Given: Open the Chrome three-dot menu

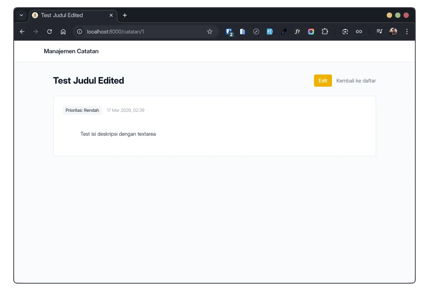Looking at the screenshot, I should coord(407,32).
